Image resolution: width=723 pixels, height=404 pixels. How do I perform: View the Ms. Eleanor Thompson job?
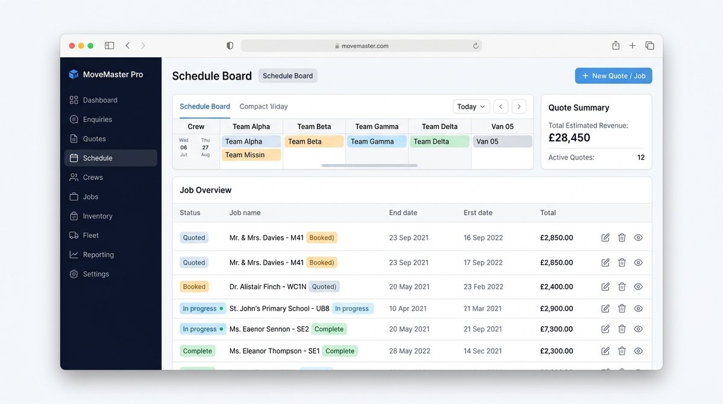click(639, 351)
